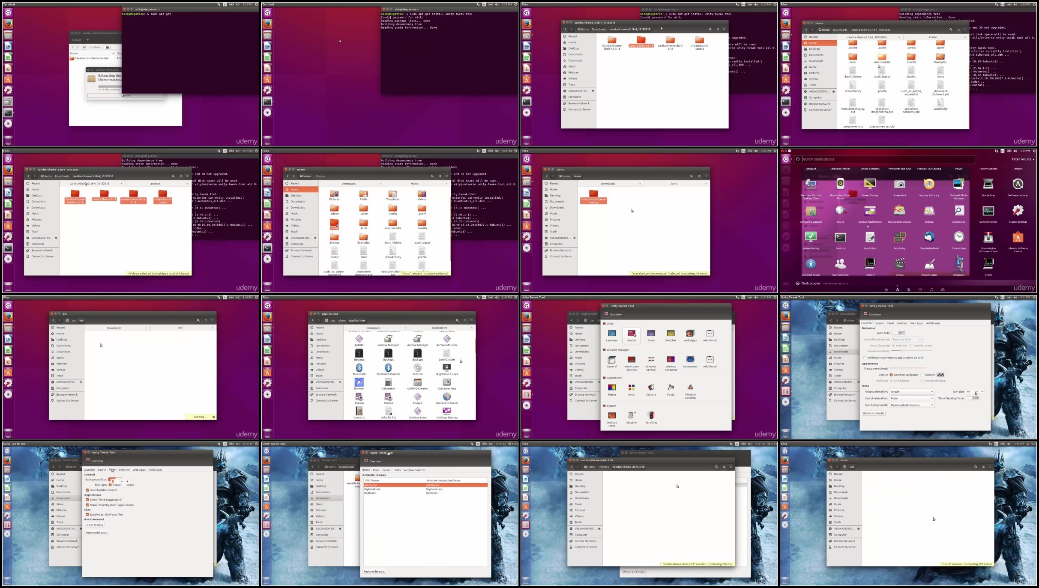Open Time & Date in Dash results
The height and width of the screenshot is (588, 1039).
point(958,241)
